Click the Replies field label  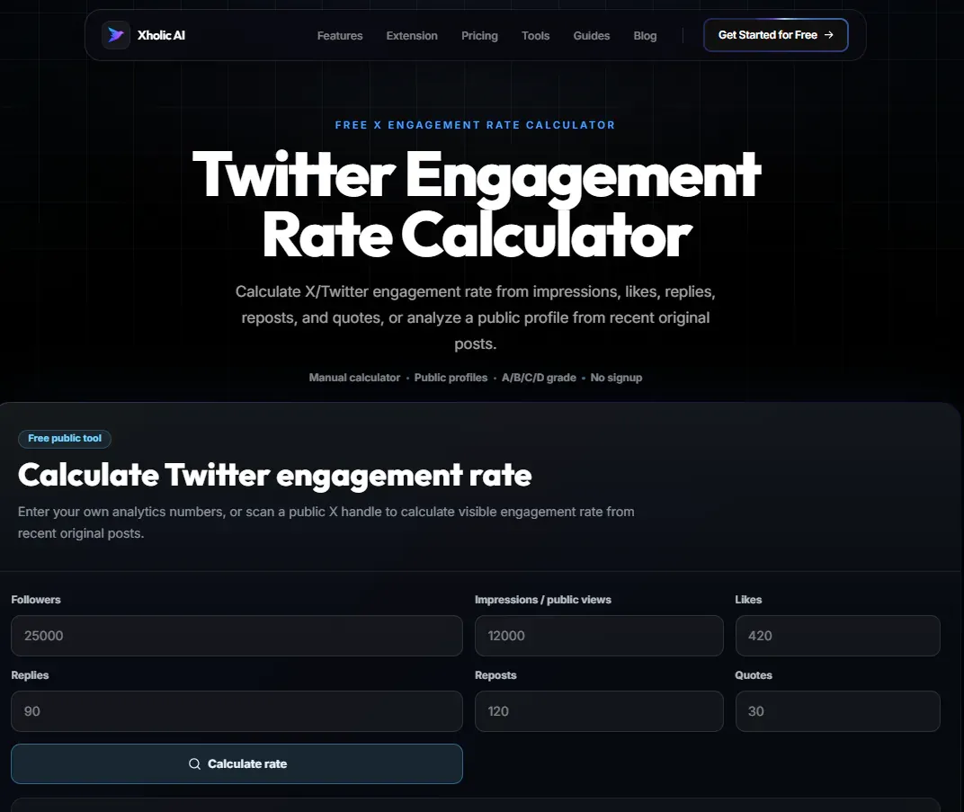(x=30, y=675)
